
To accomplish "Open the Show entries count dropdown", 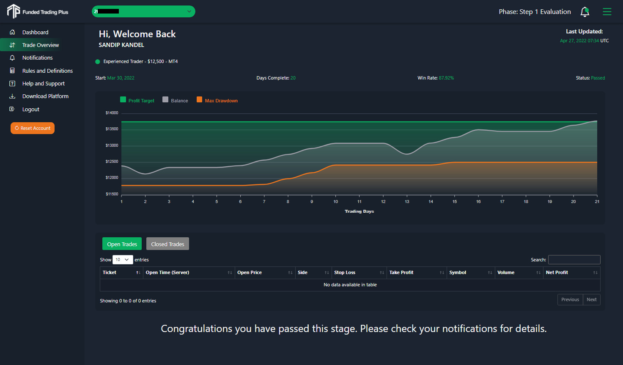I will pos(123,260).
